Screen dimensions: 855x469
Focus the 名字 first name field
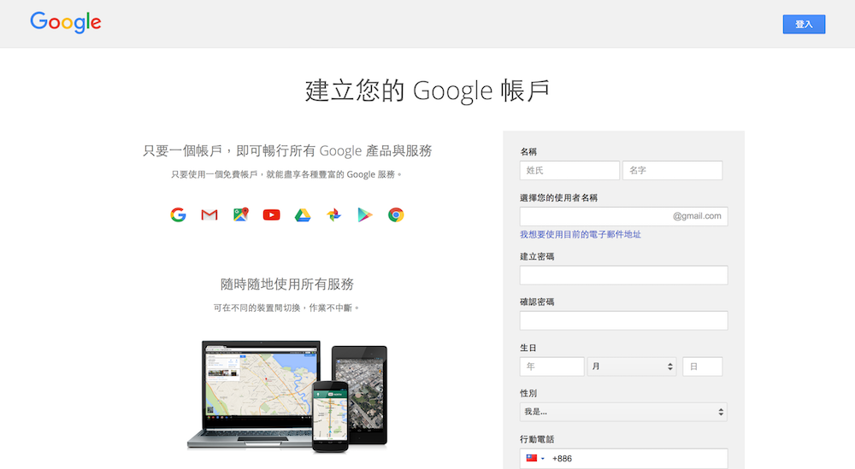tap(672, 171)
